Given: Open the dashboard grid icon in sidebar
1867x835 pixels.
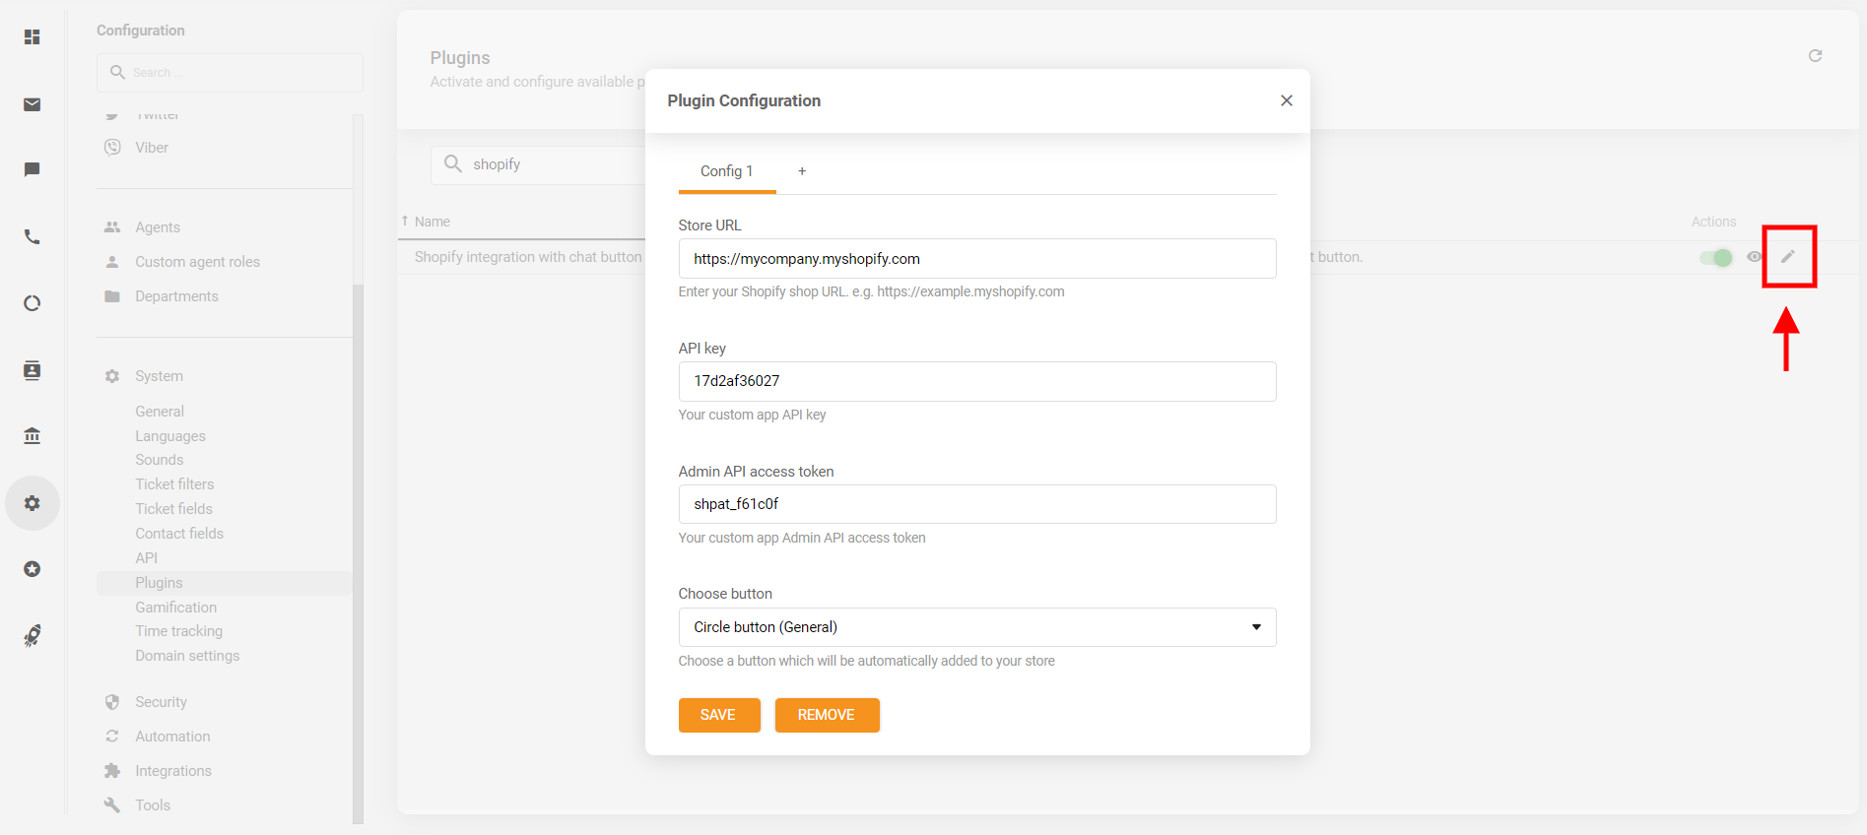Looking at the screenshot, I should 33,37.
